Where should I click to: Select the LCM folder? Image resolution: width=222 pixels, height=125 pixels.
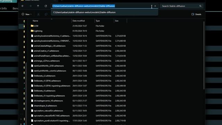click(x=36, y=26)
